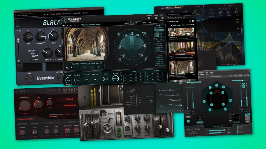
Task: Toggle Automation Mode in Chameleon browser
Action: (183, 25)
